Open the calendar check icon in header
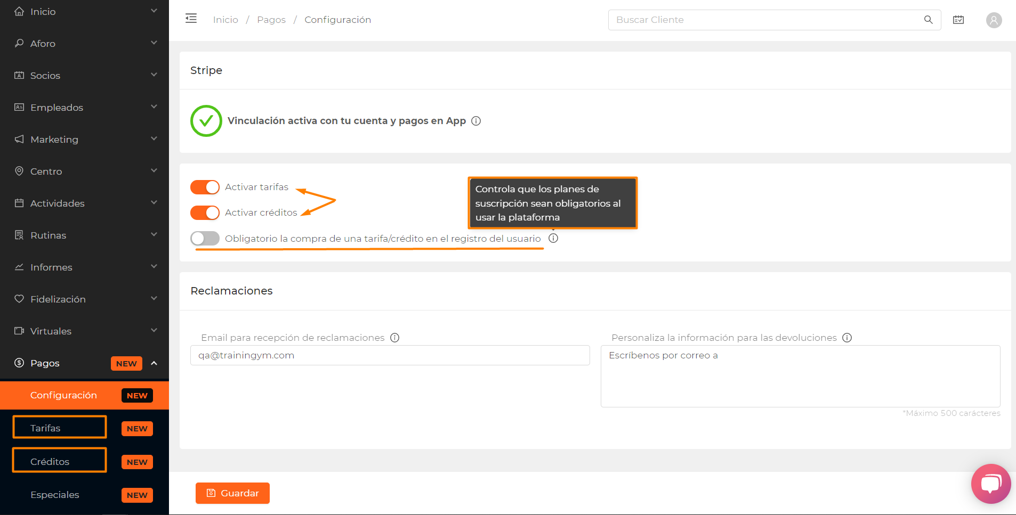The image size is (1016, 515). tap(958, 20)
